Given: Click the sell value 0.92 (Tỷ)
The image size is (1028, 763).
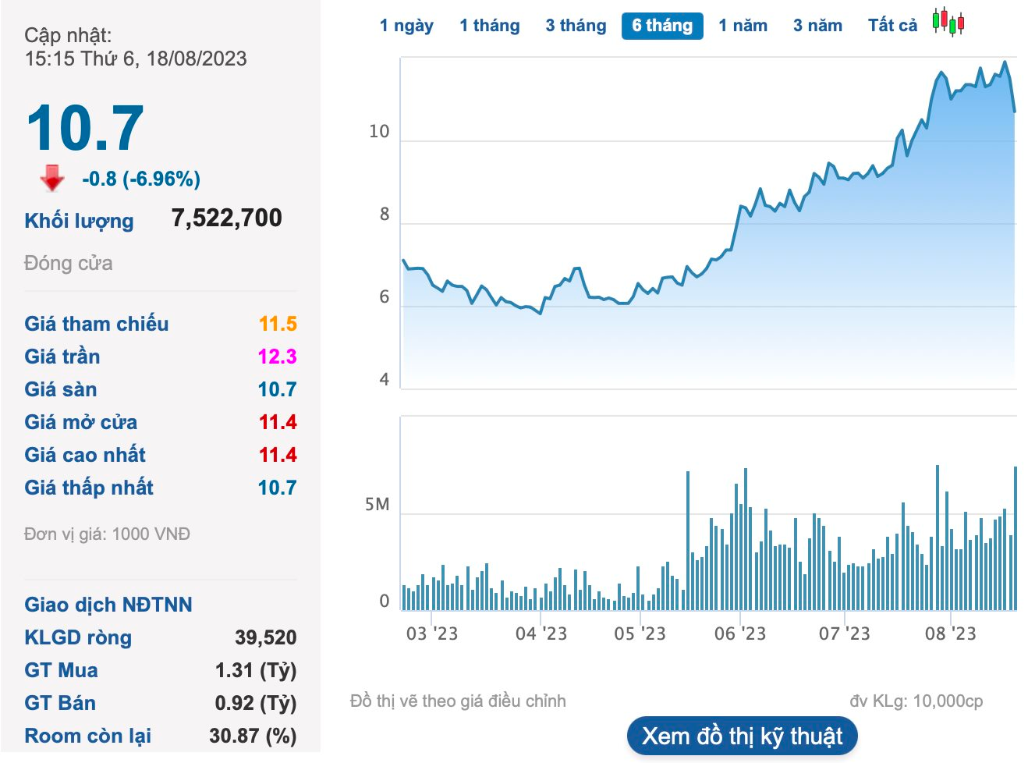Looking at the screenshot, I should 256,703.
